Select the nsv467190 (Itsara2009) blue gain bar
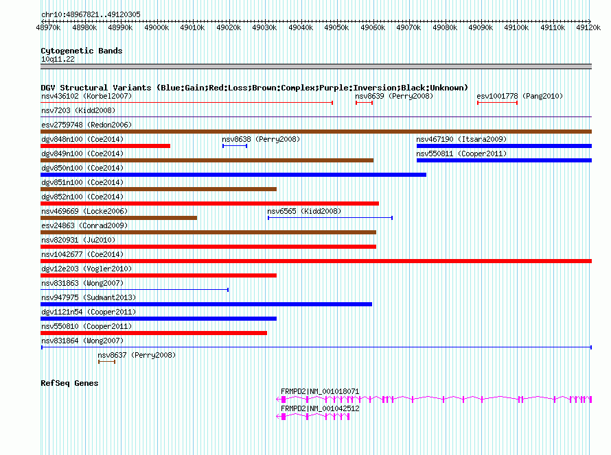611x455 pixels. point(504,146)
